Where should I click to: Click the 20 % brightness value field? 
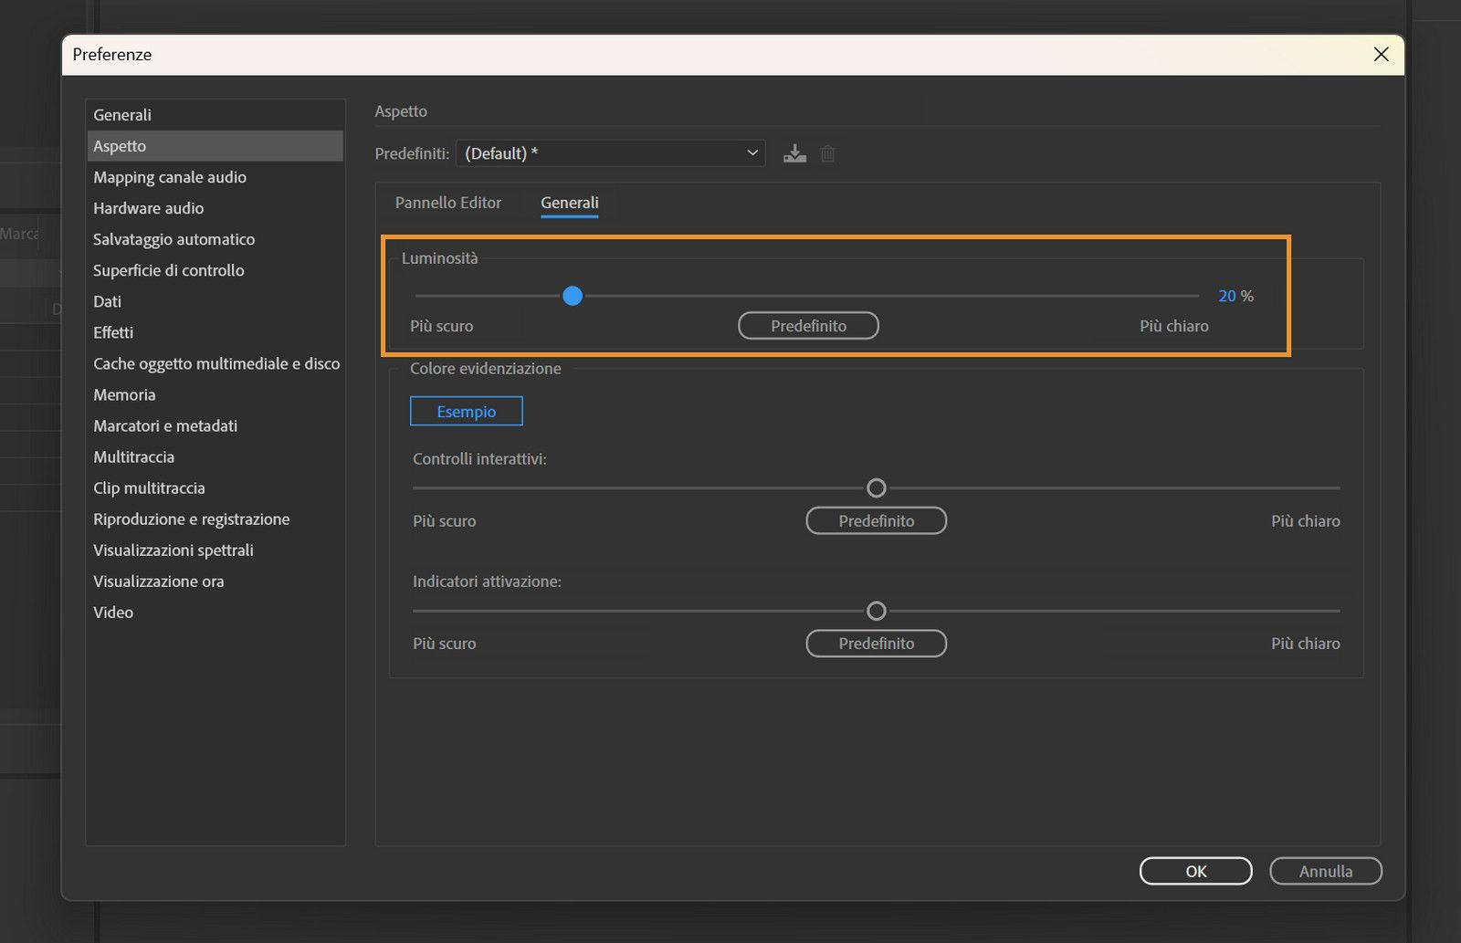coord(1226,296)
